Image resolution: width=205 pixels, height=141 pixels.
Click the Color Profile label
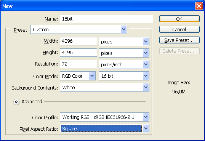pyautogui.click(x=45, y=118)
